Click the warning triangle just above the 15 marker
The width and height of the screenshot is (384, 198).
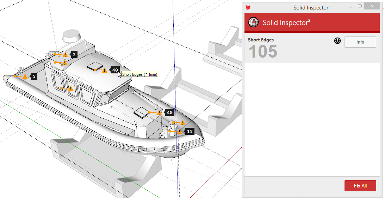point(182,123)
